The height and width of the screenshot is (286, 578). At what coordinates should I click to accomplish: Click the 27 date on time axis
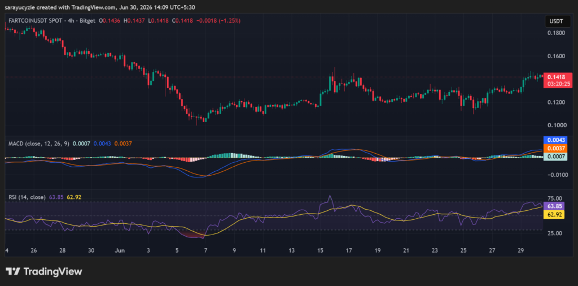click(x=492, y=250)
